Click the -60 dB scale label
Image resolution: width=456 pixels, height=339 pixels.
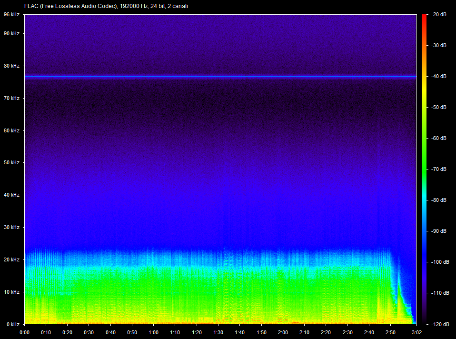[438, 138]
